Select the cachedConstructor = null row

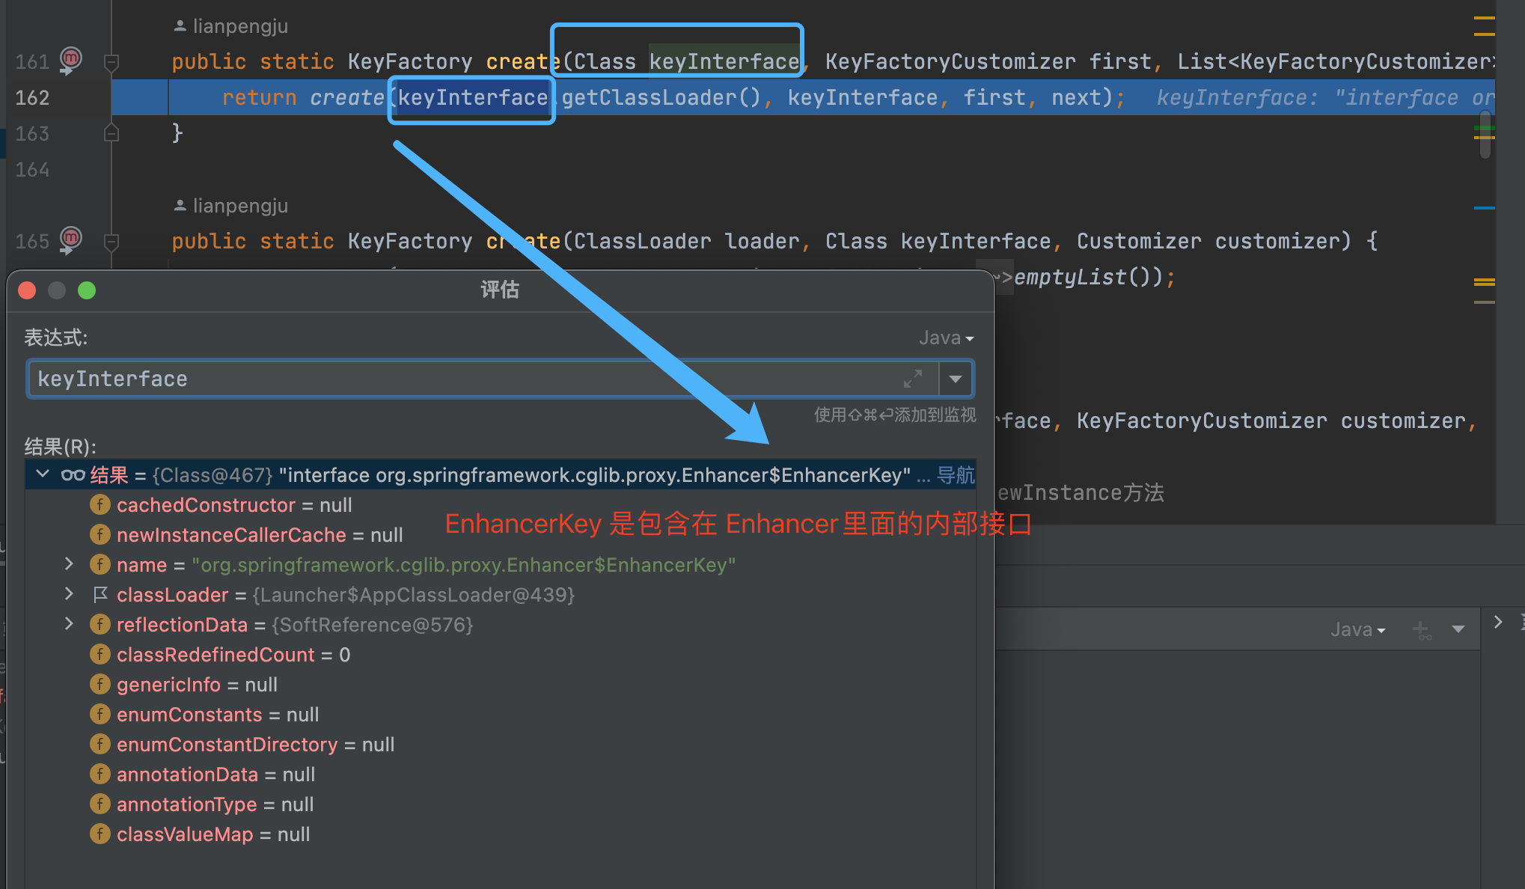[x=501, y=505]
